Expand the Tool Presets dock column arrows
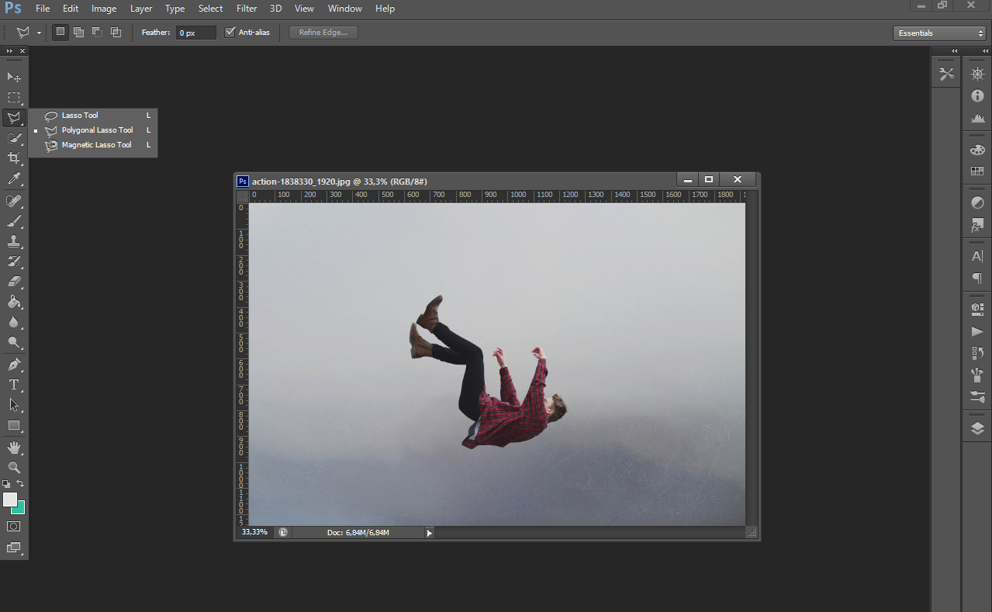This screenshot has width=992, height=612. pos(955,51)
